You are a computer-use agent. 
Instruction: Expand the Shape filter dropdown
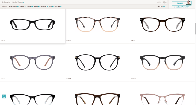(37, 7)
